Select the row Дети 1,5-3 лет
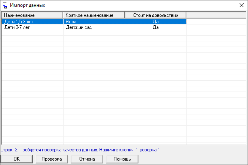This screenshot has height=165, width=248. (x=94, y=22)
